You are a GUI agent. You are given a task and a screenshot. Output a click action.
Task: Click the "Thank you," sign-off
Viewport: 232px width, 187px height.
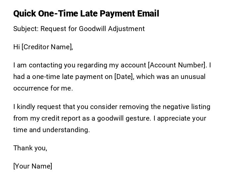pyautogui.click(x=30, y=148)
